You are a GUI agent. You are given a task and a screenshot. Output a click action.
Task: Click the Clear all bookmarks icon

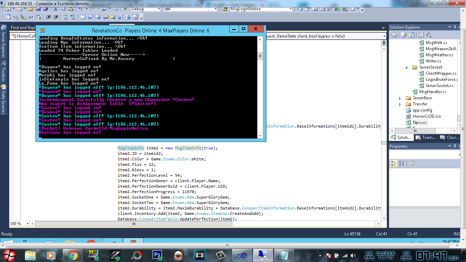(135, 17)
